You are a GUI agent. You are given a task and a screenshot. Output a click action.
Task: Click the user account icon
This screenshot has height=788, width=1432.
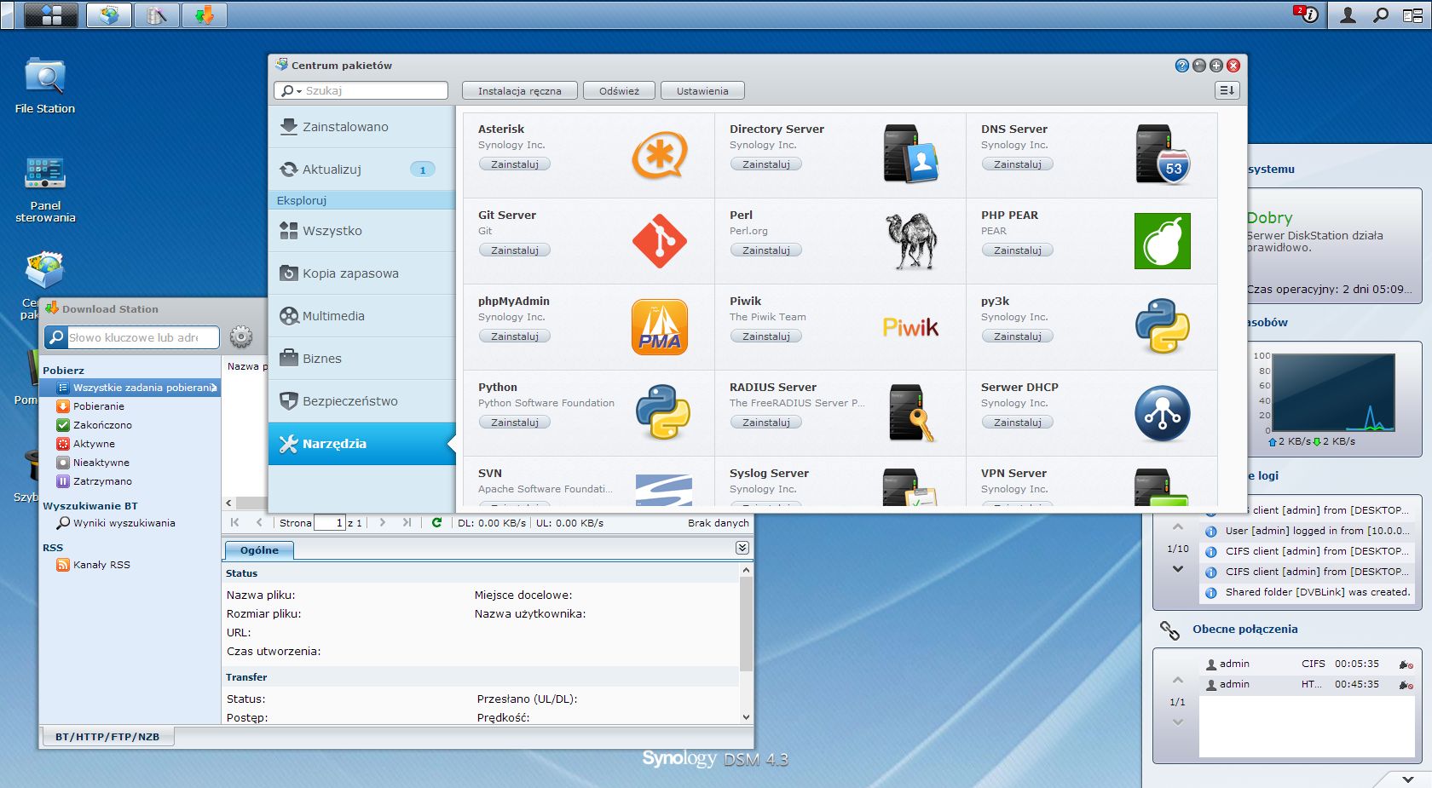pos(1348,14)
